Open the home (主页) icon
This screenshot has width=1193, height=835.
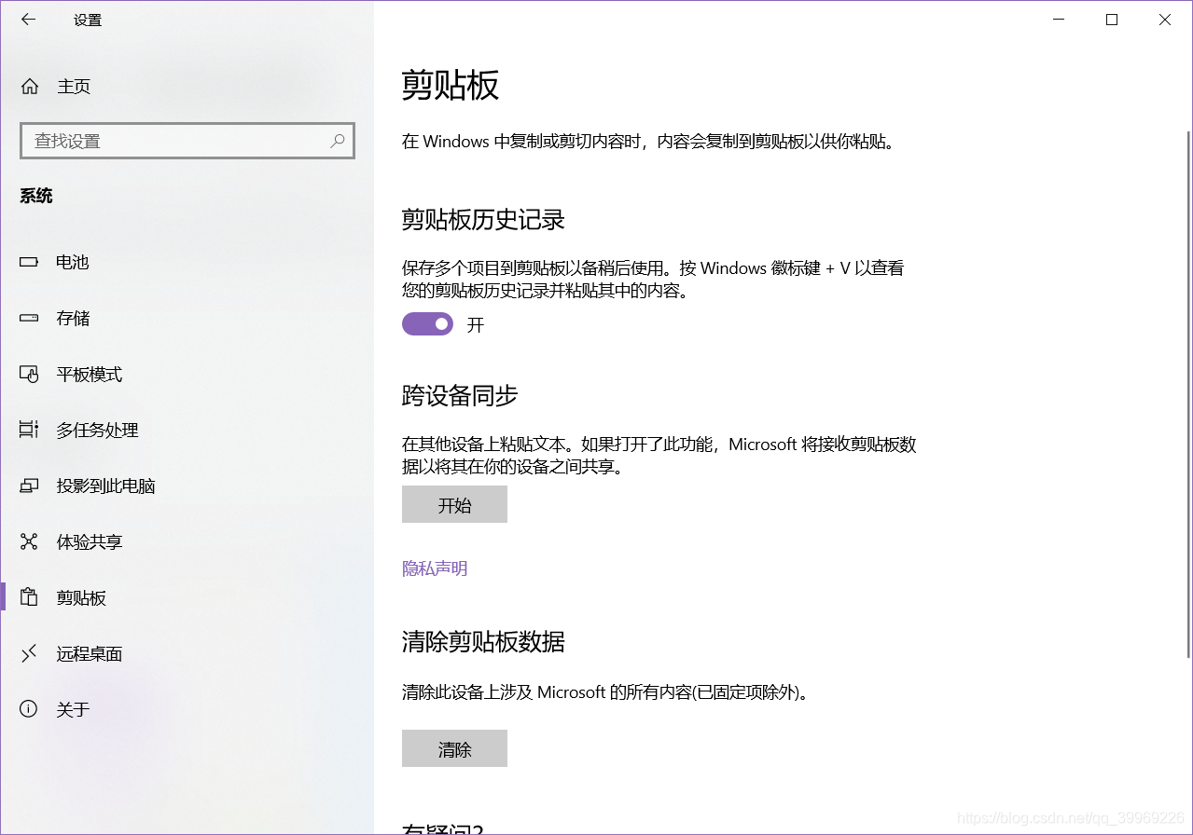pyautogui.click(x=30, y=87)
